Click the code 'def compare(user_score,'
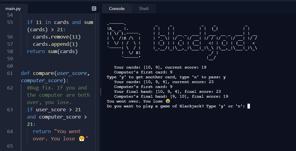Screen dimensions: 296x151 click(55, 73)
